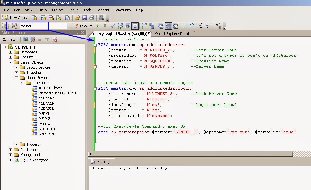The height and width of the screenshot is (190, 311).
Task: Click the Increase Indent icon
Action: point(210,26)
